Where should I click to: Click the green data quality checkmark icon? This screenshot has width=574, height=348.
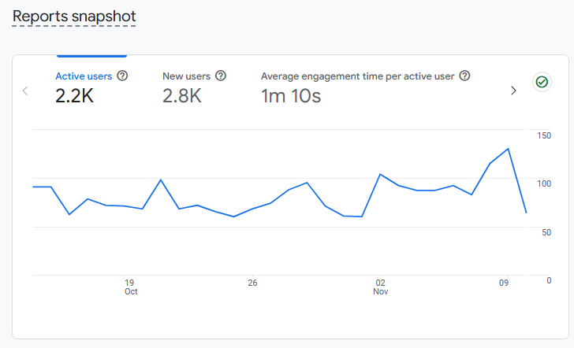tap(542, 82)
